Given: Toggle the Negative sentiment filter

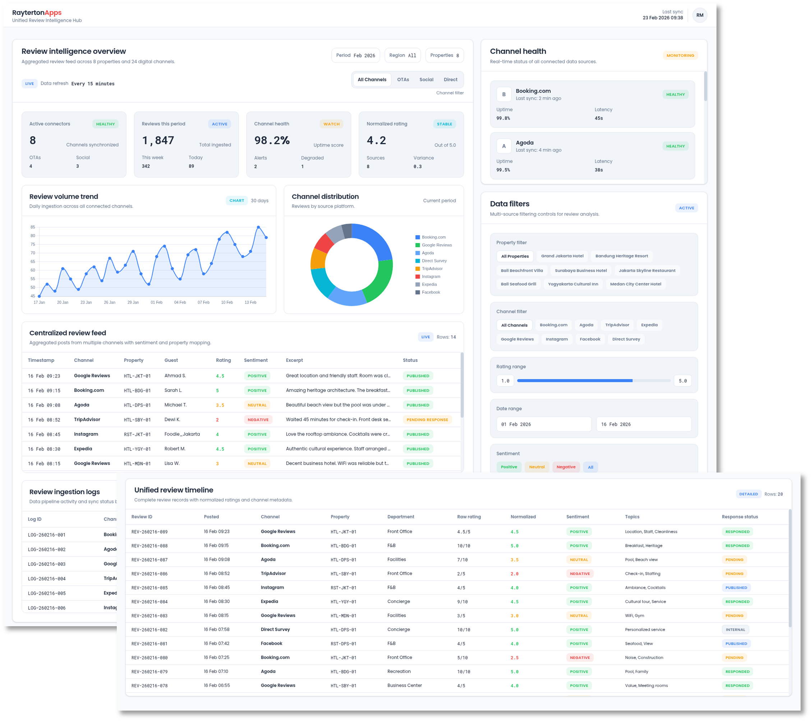Looking at the screenshot, I should pos(566,467).
